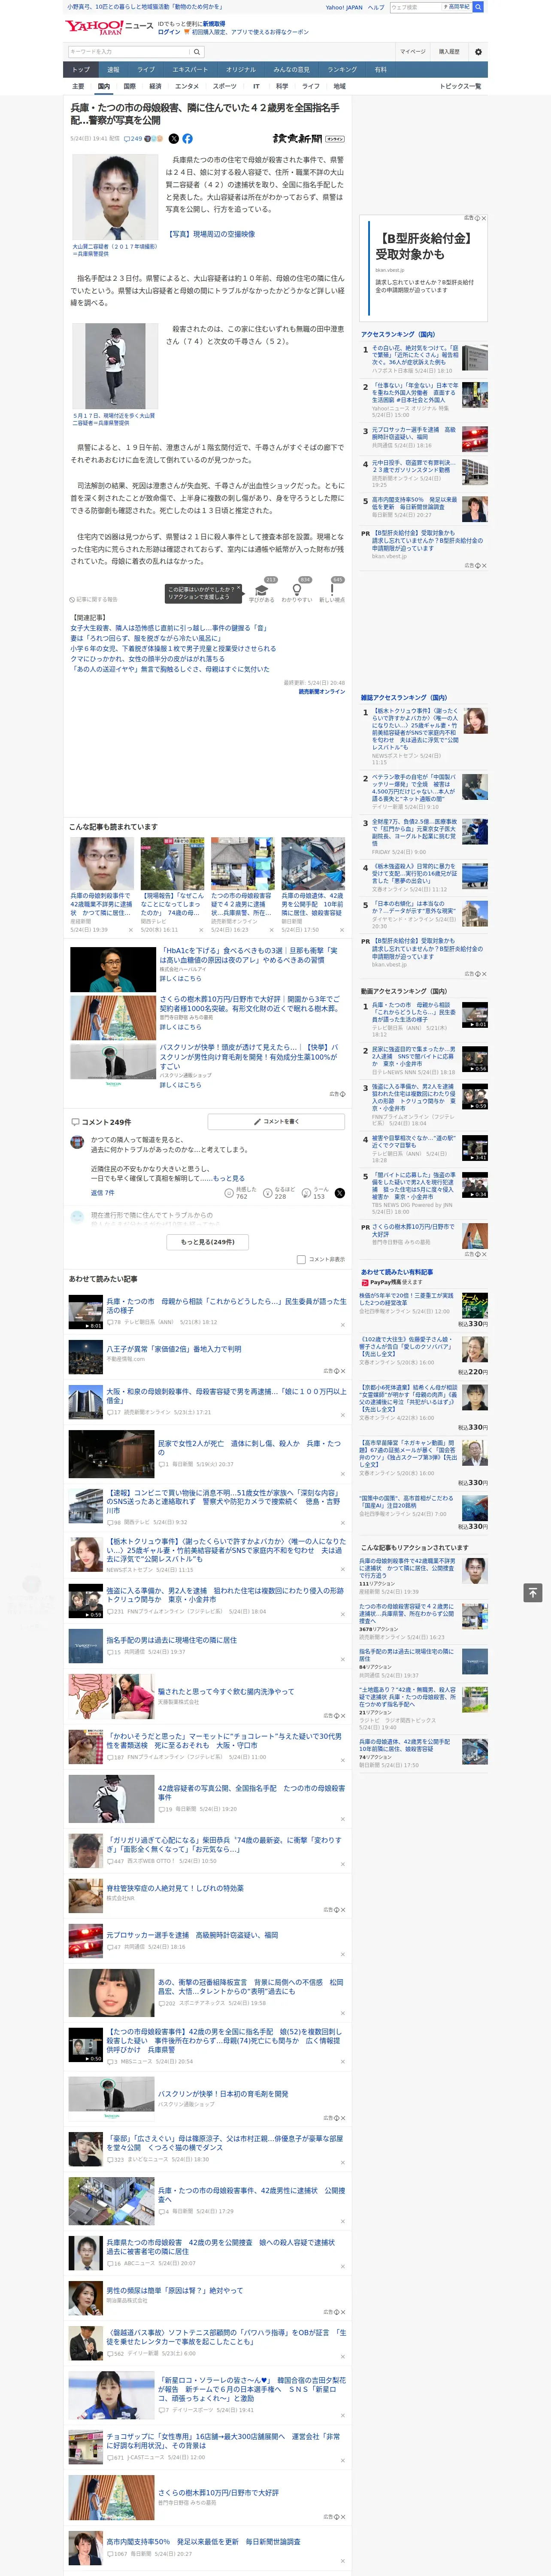Image resolution: width=551 pixels, height=2576 pixels.
Task: Open the みんなの意見 navigation tab
Action: click(291, 70)
